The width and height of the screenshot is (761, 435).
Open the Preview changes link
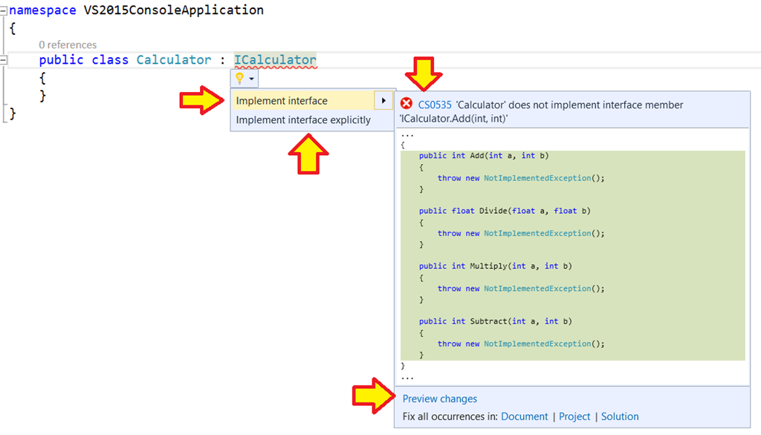pyautogui.click(x=440, y=399)
